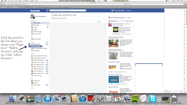Click Create Group... in sidebar
Screen dimensions: 187x105
coord(38,76)
